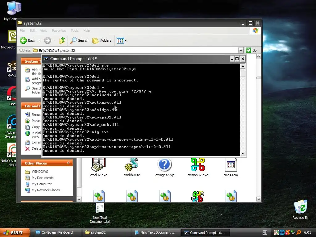Screen dimensions: 316x237
Task: Click the Go button next to address bar
Action: click(x=251, y=50)
